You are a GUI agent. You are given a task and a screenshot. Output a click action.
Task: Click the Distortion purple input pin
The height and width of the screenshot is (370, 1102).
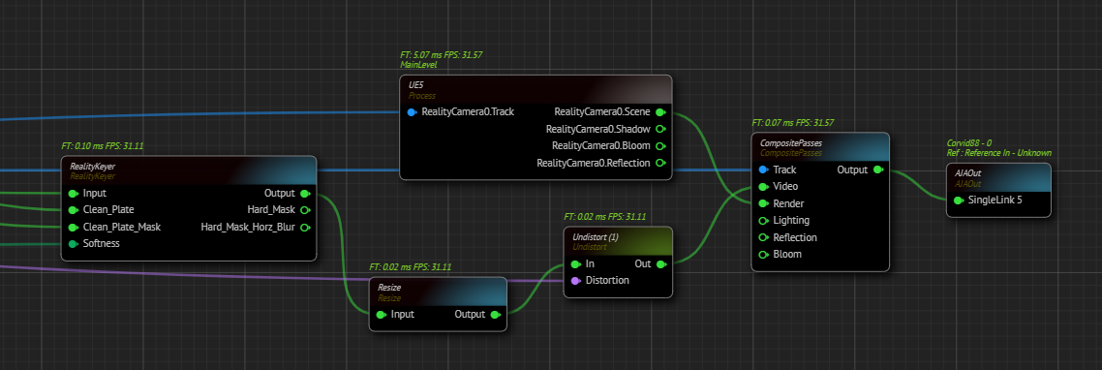tap(575, 281)
